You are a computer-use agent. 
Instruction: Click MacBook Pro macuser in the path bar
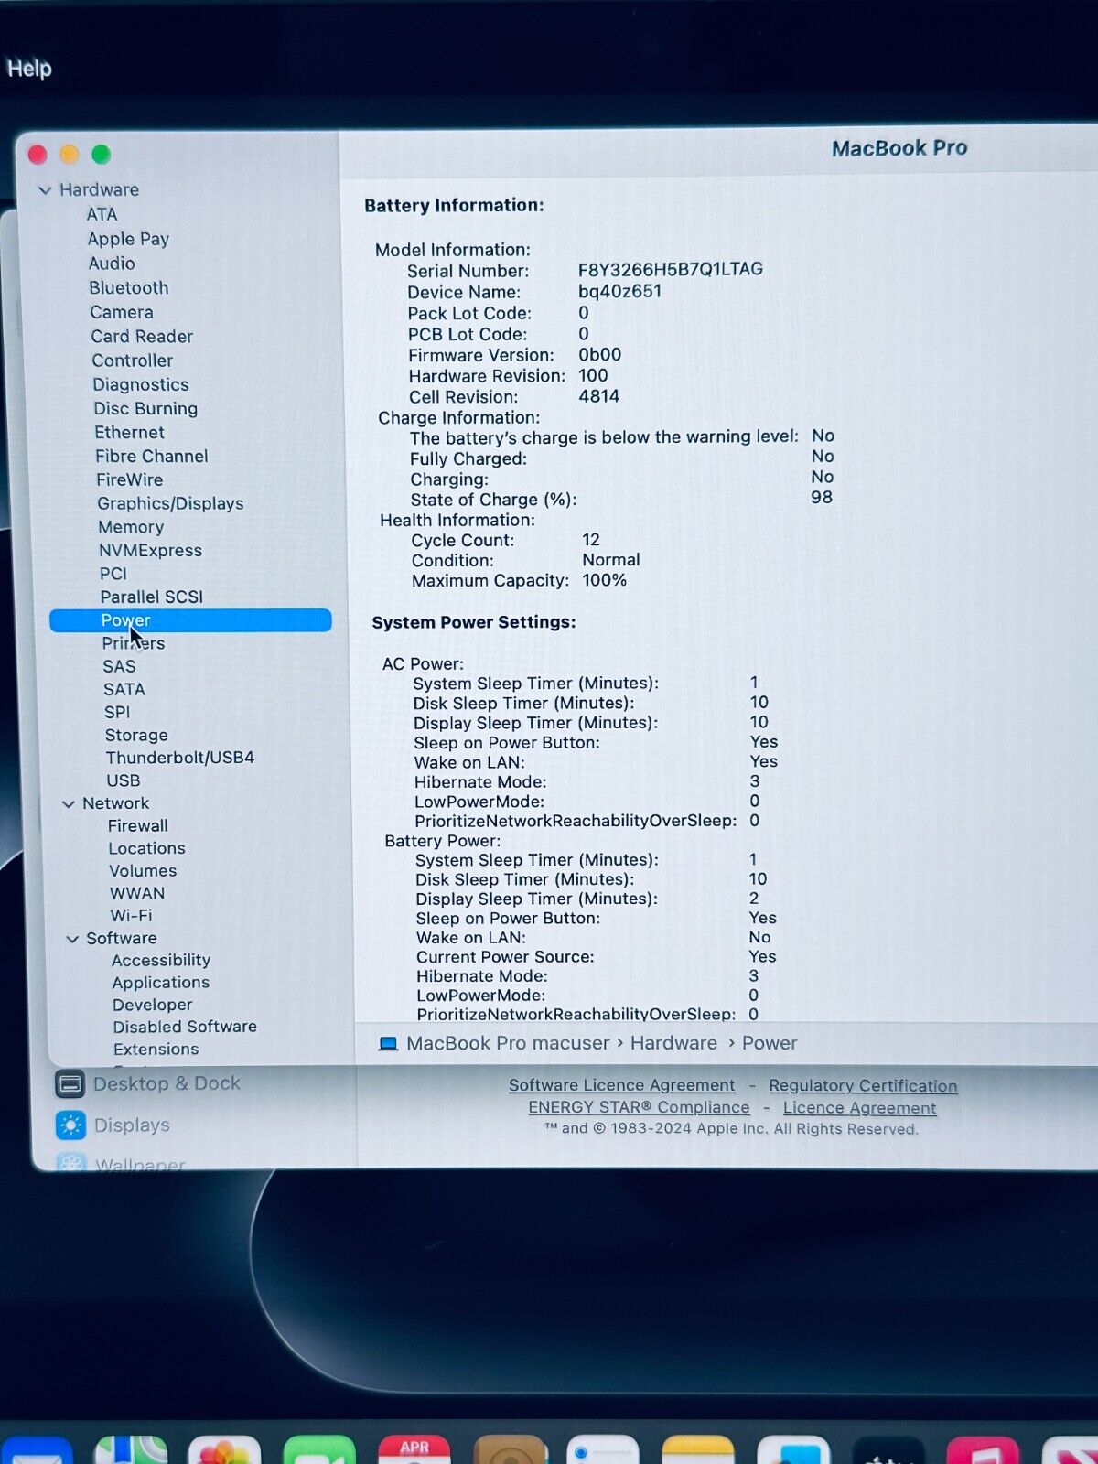[x=508, y=1043]
